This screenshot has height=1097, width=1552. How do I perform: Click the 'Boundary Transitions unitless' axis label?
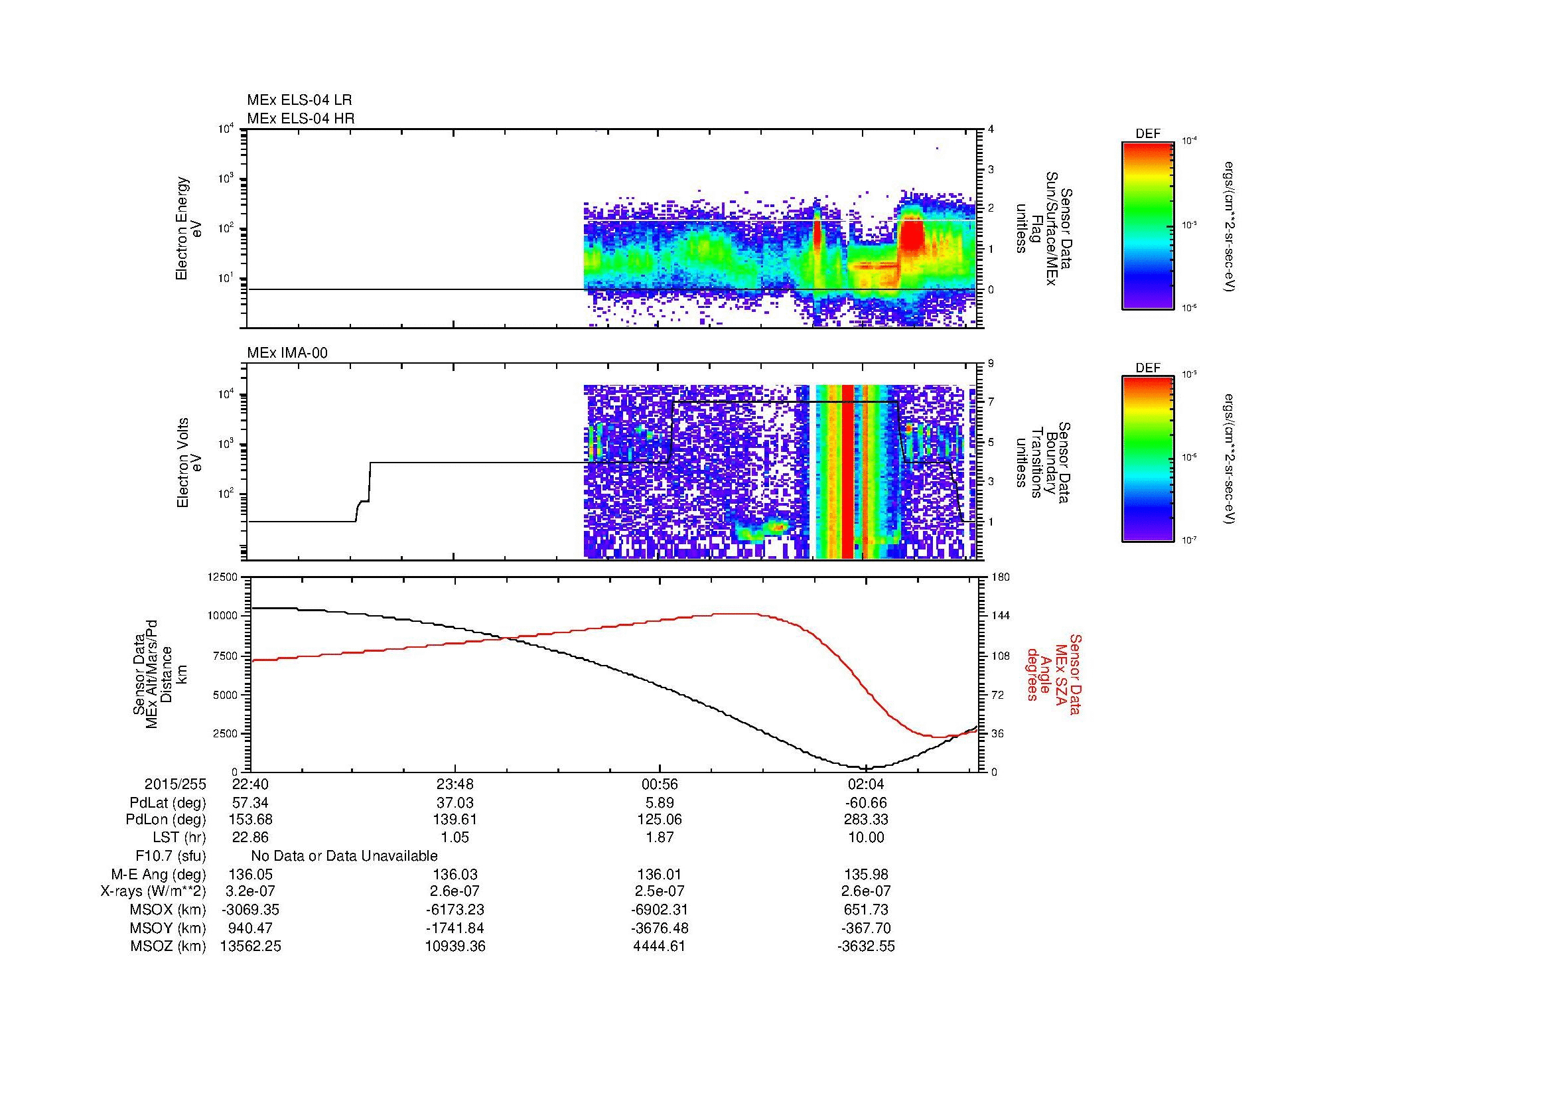[1044, 463]
